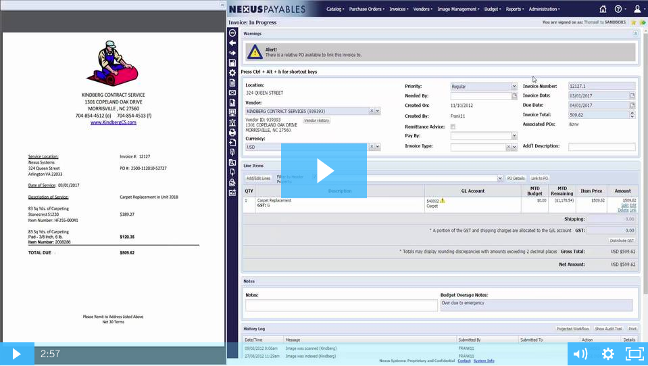
Task: Adjust the Invoice Total stepper arrows
Action: coord(632,115)
